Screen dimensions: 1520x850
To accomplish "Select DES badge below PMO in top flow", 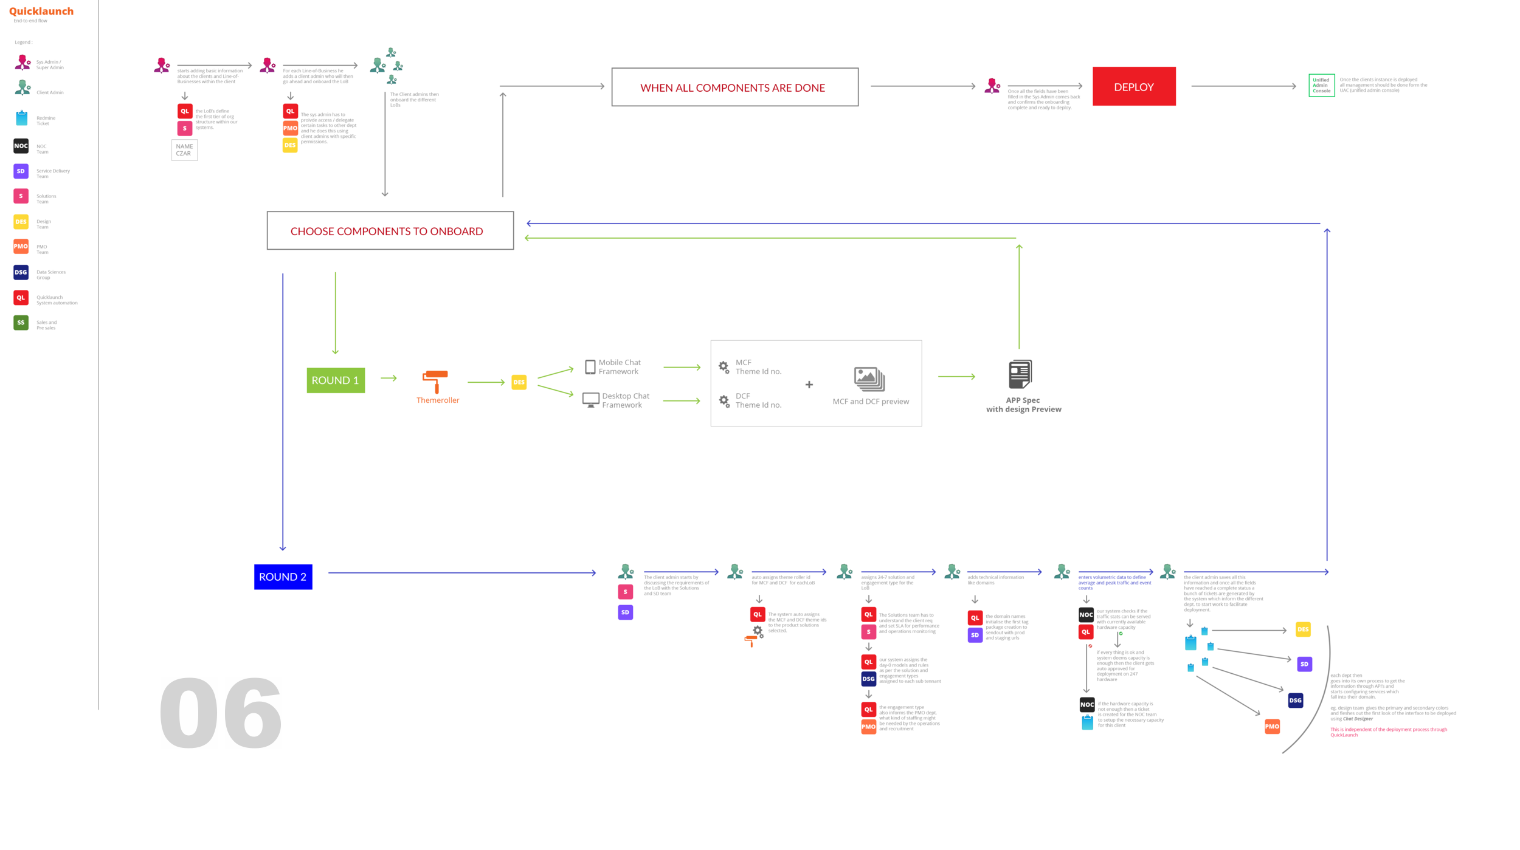I will pos(290,145).
